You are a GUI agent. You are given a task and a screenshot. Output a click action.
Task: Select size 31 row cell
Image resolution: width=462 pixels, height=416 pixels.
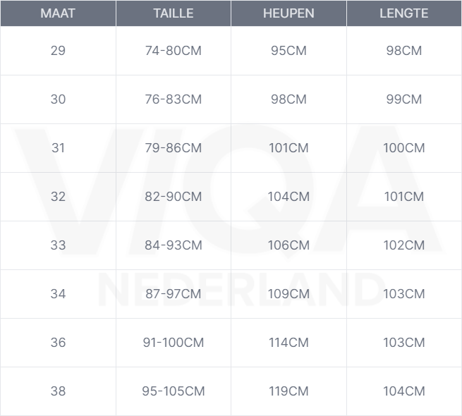click(x=58, y=148)
